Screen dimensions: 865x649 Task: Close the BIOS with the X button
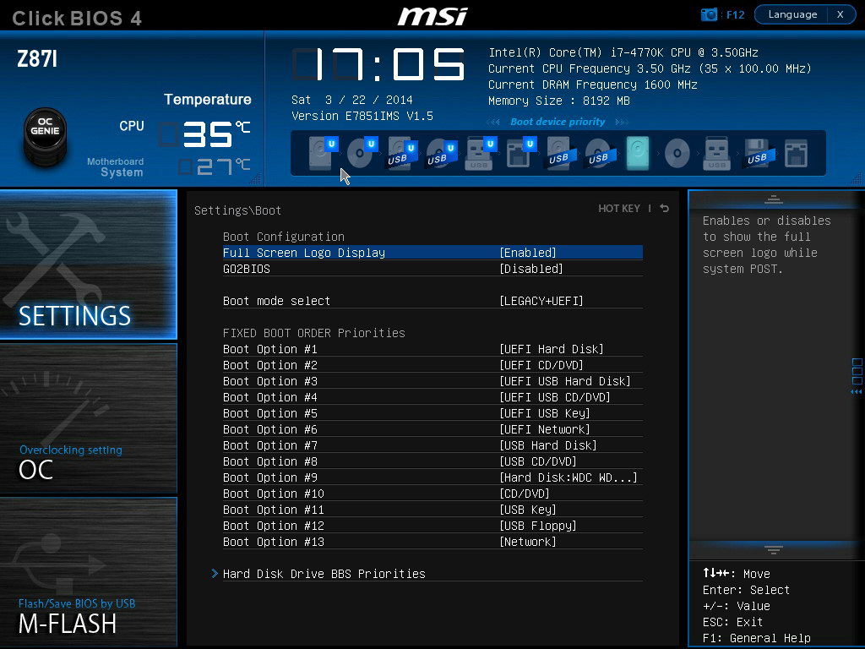point(841,14)
